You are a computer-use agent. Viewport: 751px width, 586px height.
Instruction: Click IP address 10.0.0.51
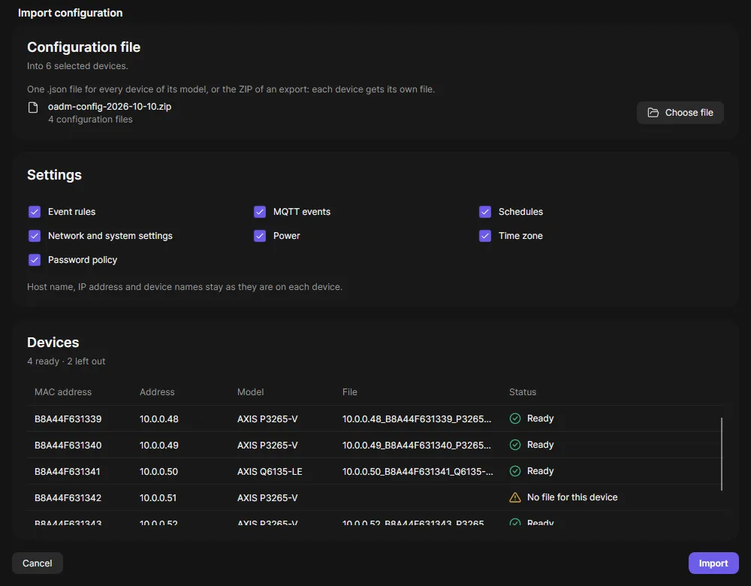tap(158, 498)
